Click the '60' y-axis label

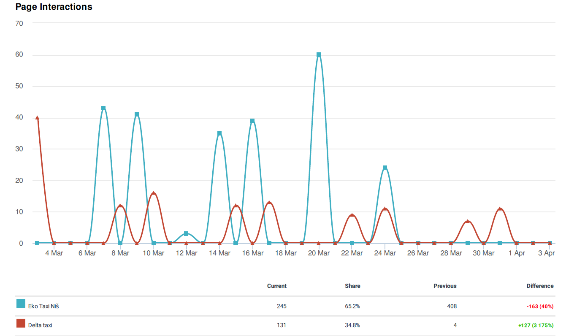[19, 54]
